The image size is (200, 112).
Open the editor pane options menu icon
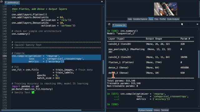click(x=102, y=2)
